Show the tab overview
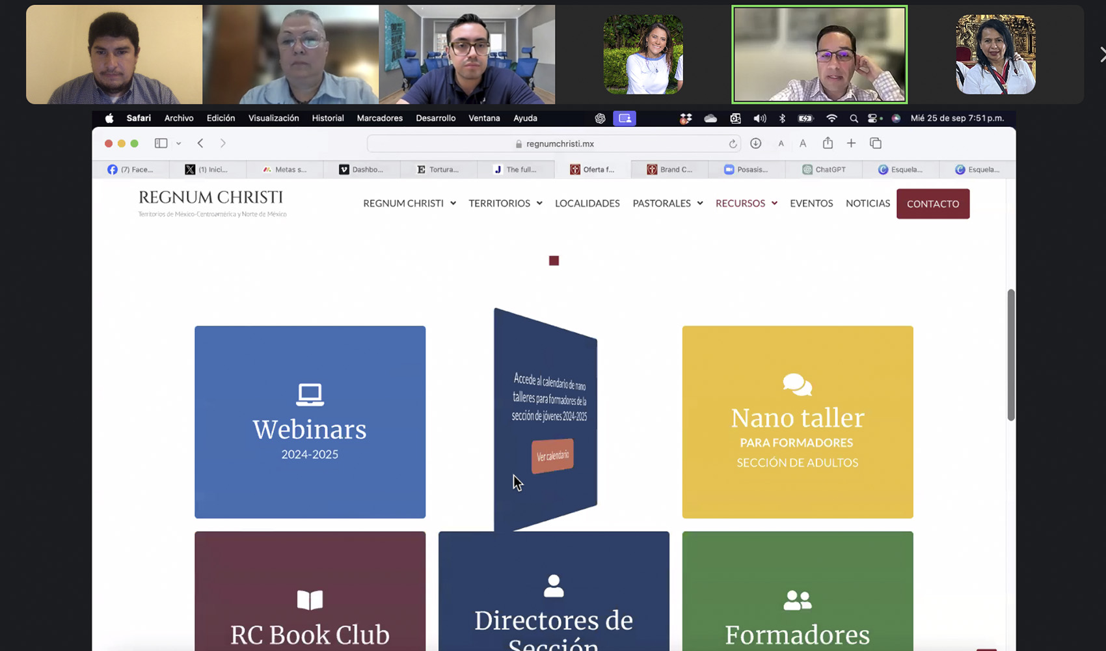 point(876,143)
